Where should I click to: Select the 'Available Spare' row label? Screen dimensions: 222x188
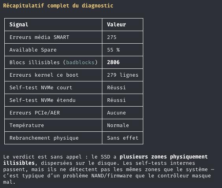pyautogui.click(x=33, y=50)
